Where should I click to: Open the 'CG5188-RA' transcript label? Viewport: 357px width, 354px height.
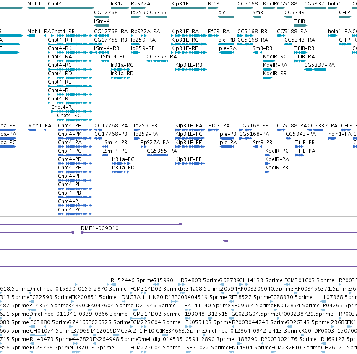pyautogui.click(x=292, y=32)
